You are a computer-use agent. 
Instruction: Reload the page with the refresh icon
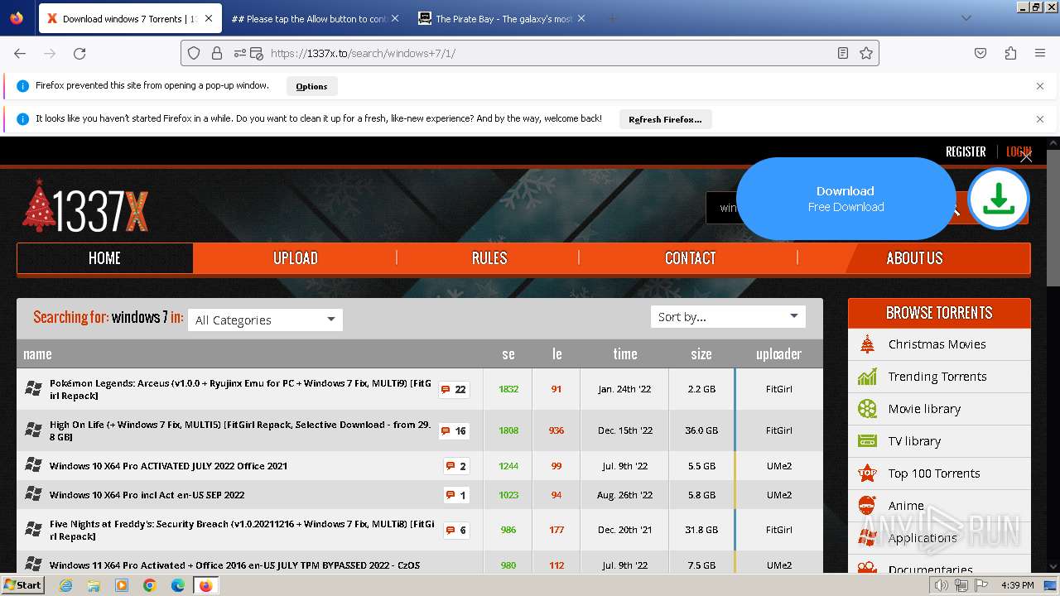coord(79,53)
